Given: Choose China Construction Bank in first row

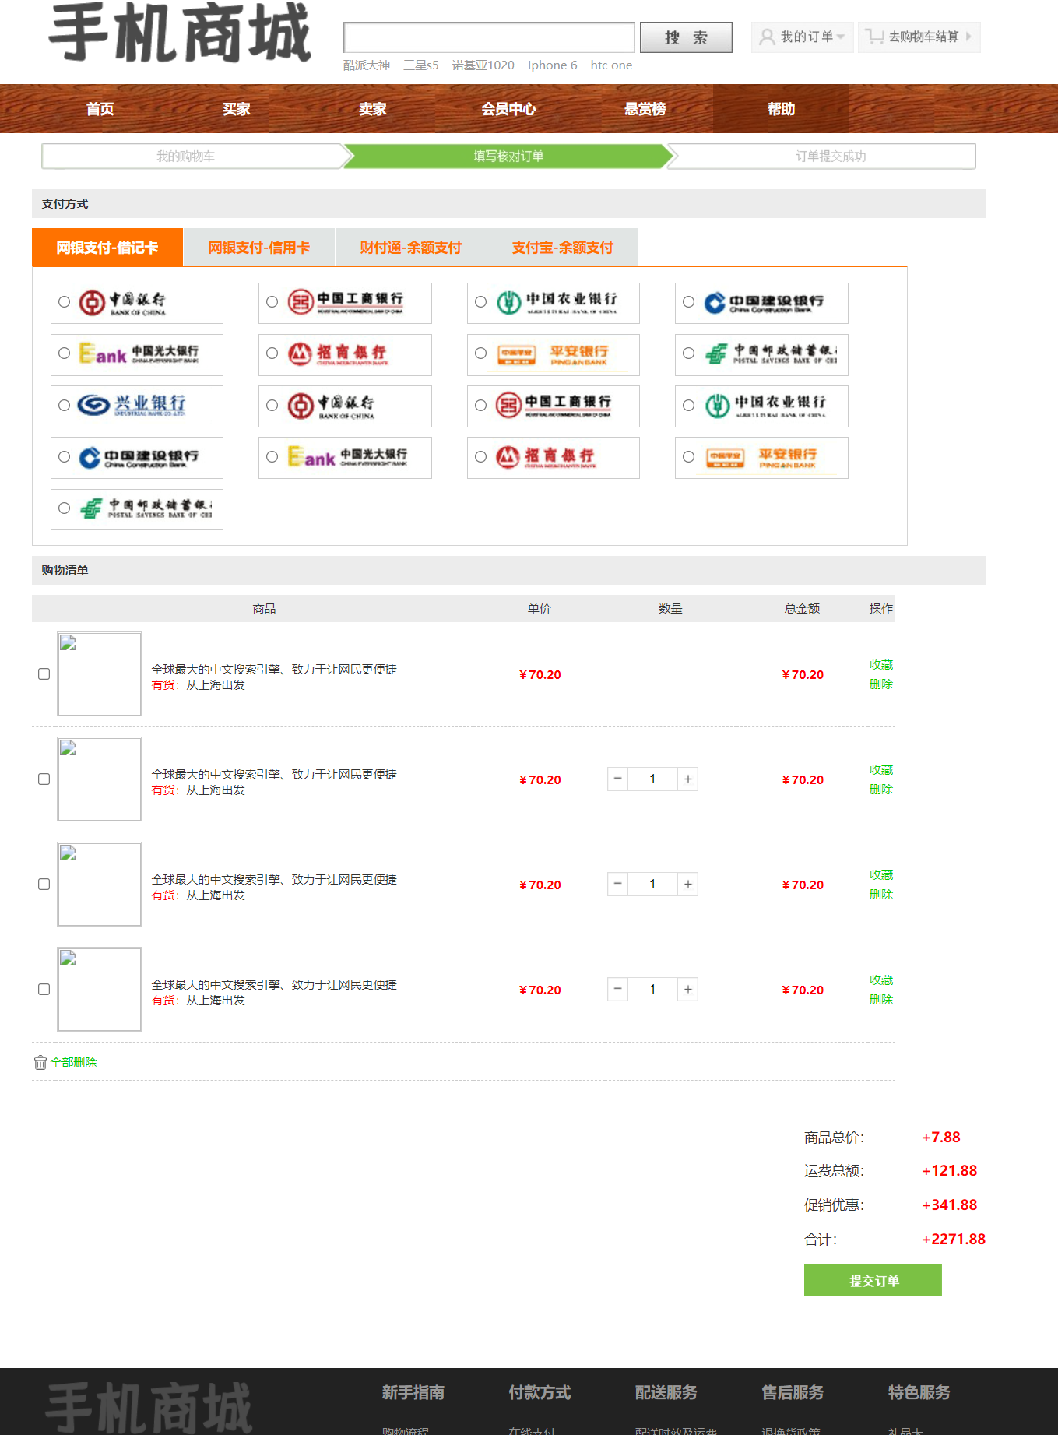Looking at the screenshot, I should (688, 302).
